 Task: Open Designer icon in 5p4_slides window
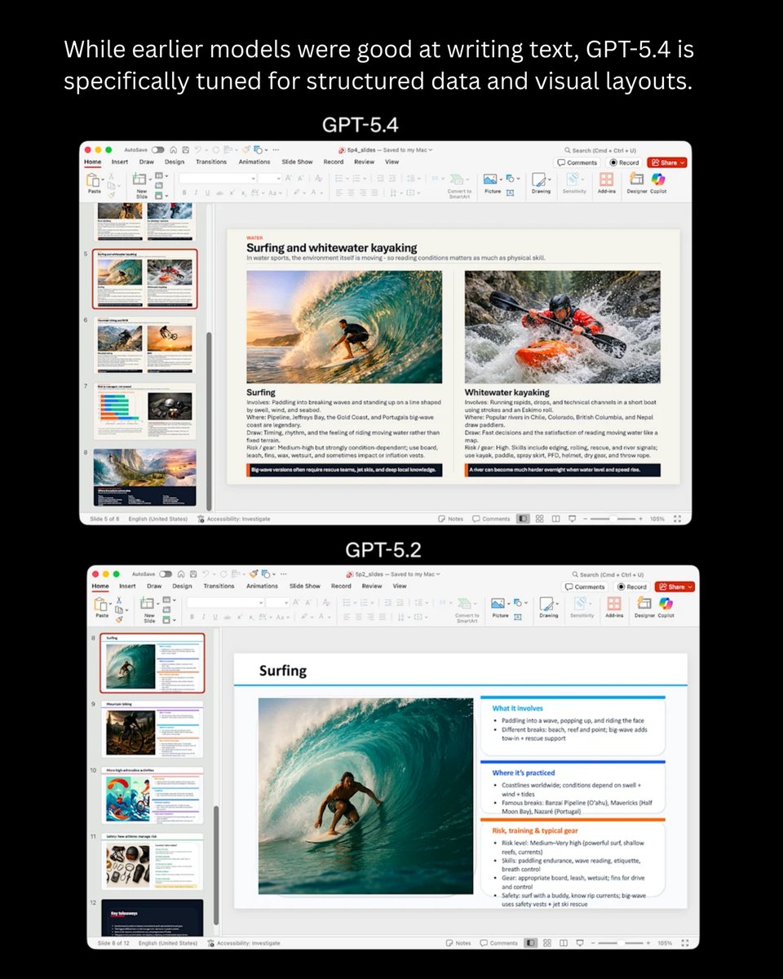click(637, 179)
